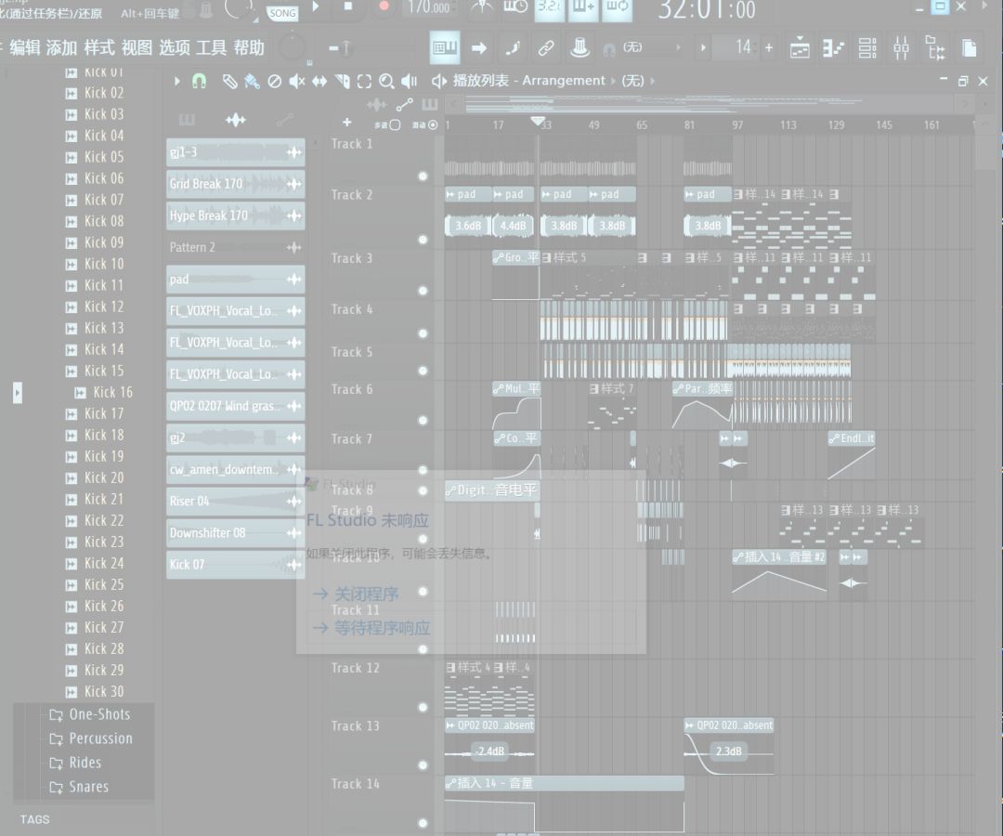Open playlist options arrow menu
Viewport: 1003px width, 836px height.
coord(176,81)
